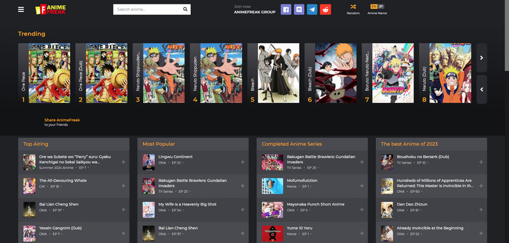Open the Telegram group icon
509x243 pixels.
[x=312, y=10]
